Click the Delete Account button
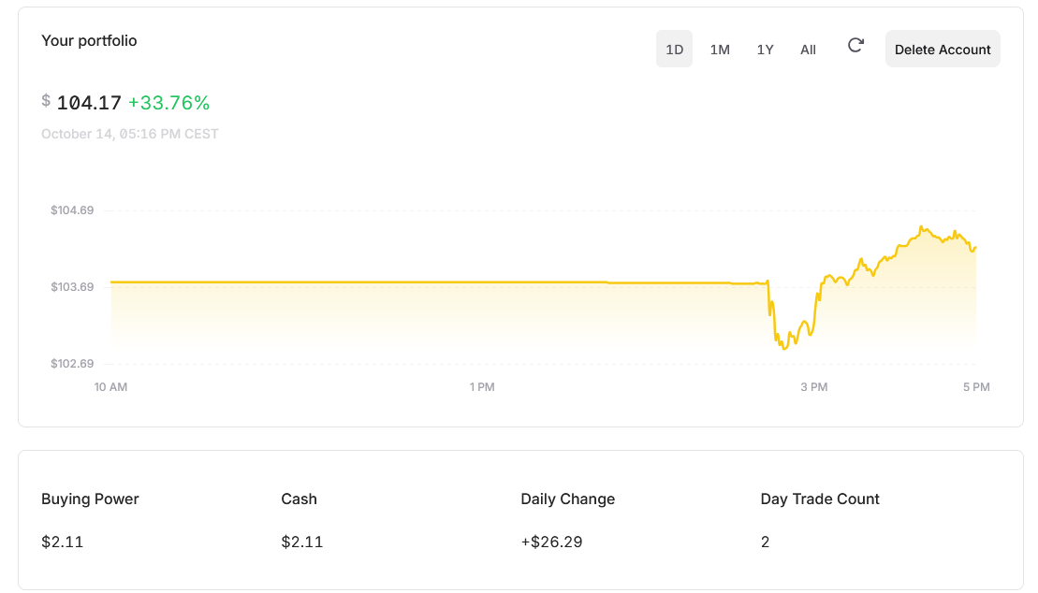1038x593 pixels. coord(943,49)
